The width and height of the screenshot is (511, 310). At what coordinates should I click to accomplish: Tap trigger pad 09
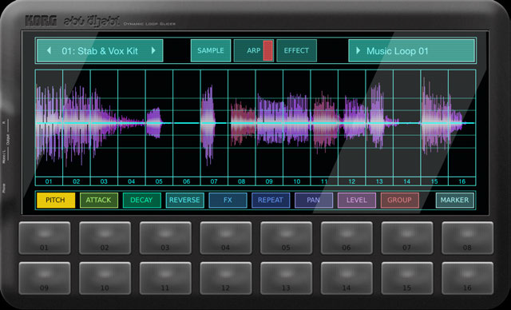click(45, 278)
